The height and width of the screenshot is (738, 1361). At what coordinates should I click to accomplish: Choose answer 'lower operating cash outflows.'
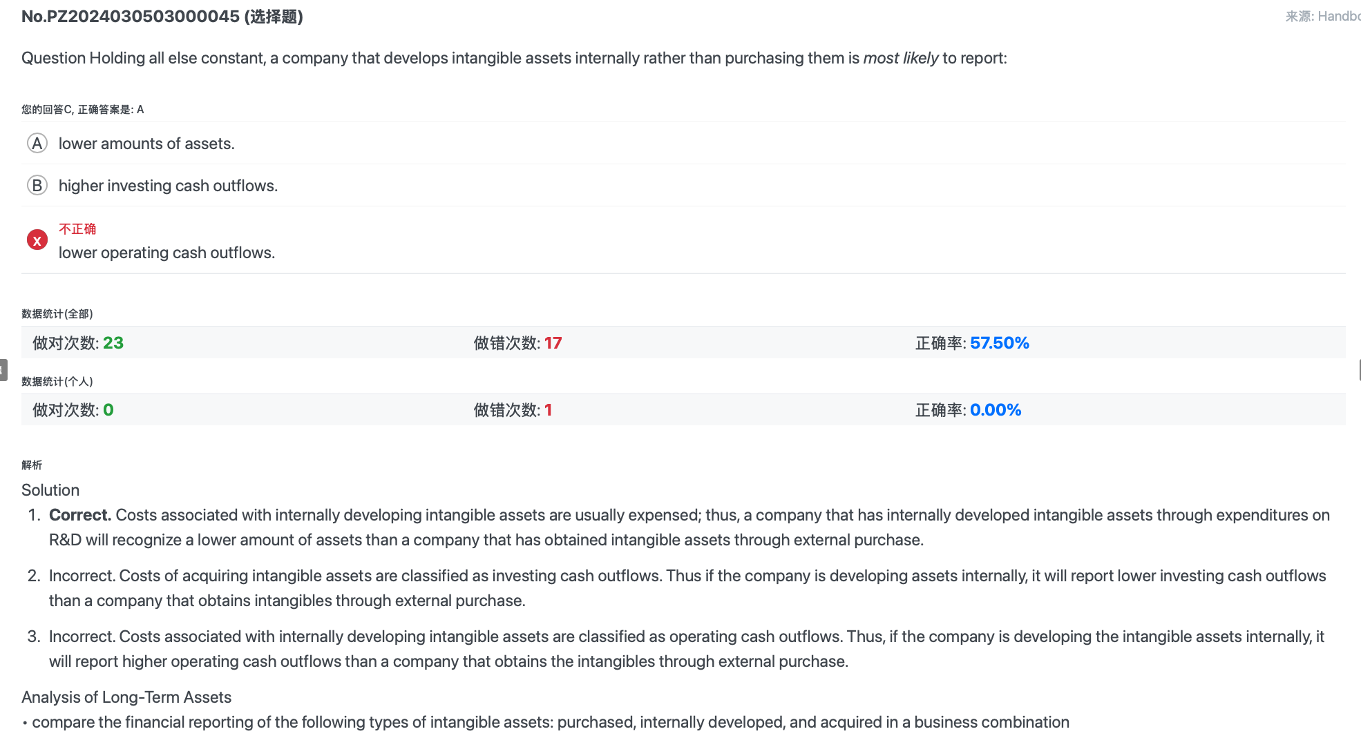pyautogui.click(x=166, y=253)
